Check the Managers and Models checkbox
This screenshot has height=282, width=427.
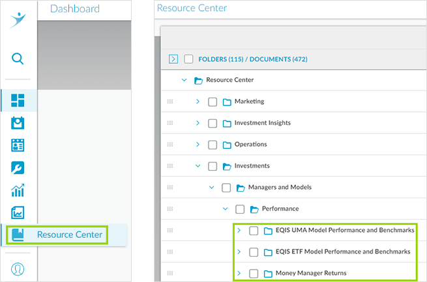point(226,188)
